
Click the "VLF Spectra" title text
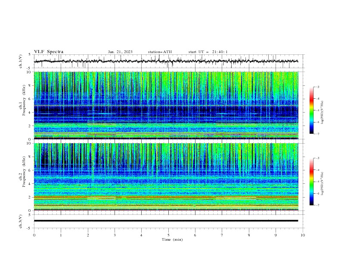click(x=49, y=52)
